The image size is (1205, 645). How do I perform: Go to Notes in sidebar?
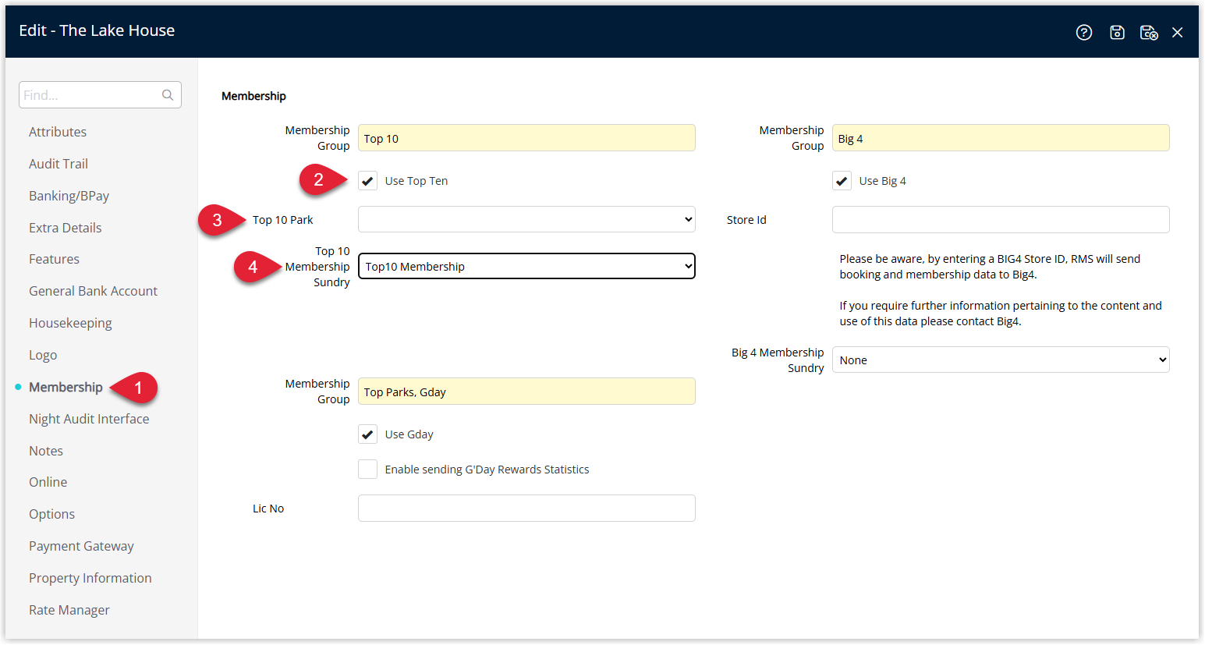(x=46, y=451)
